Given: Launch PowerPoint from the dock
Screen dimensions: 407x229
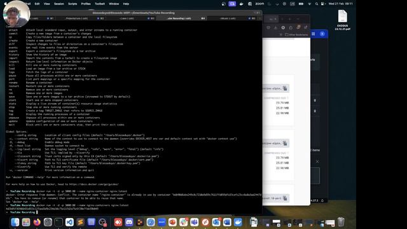Looking at the screenshot, I should coord(172,222).
